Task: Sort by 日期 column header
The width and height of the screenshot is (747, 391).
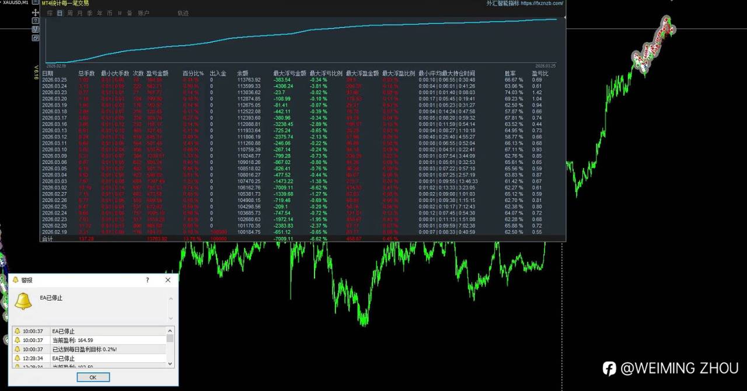Action: click(x=47, y=74)
